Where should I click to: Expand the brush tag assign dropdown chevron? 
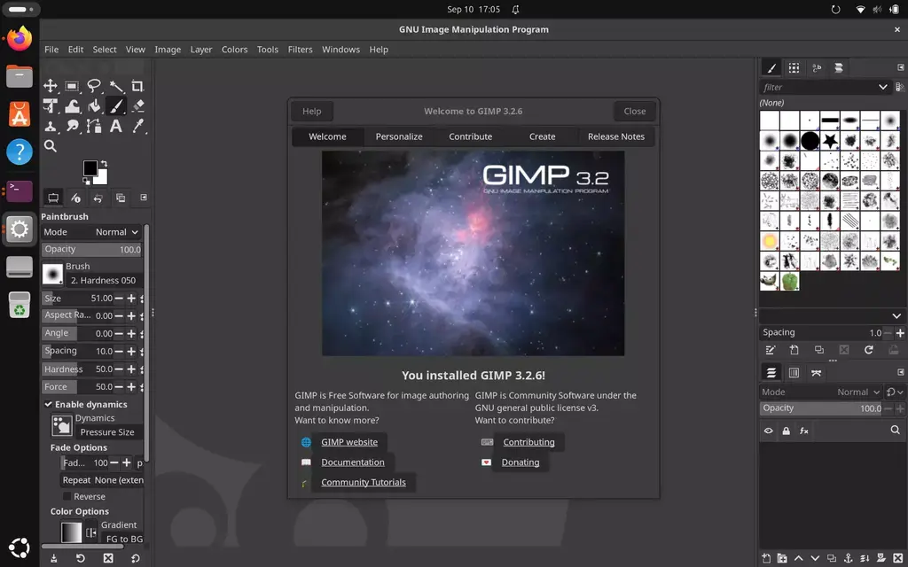[x=896, y=316]
